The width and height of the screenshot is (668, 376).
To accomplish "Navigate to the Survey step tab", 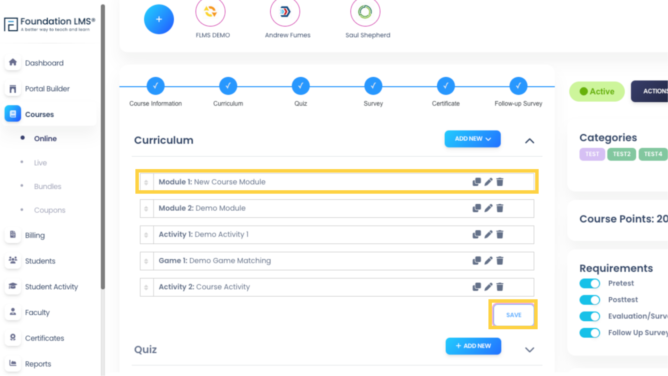I will 373,85.
